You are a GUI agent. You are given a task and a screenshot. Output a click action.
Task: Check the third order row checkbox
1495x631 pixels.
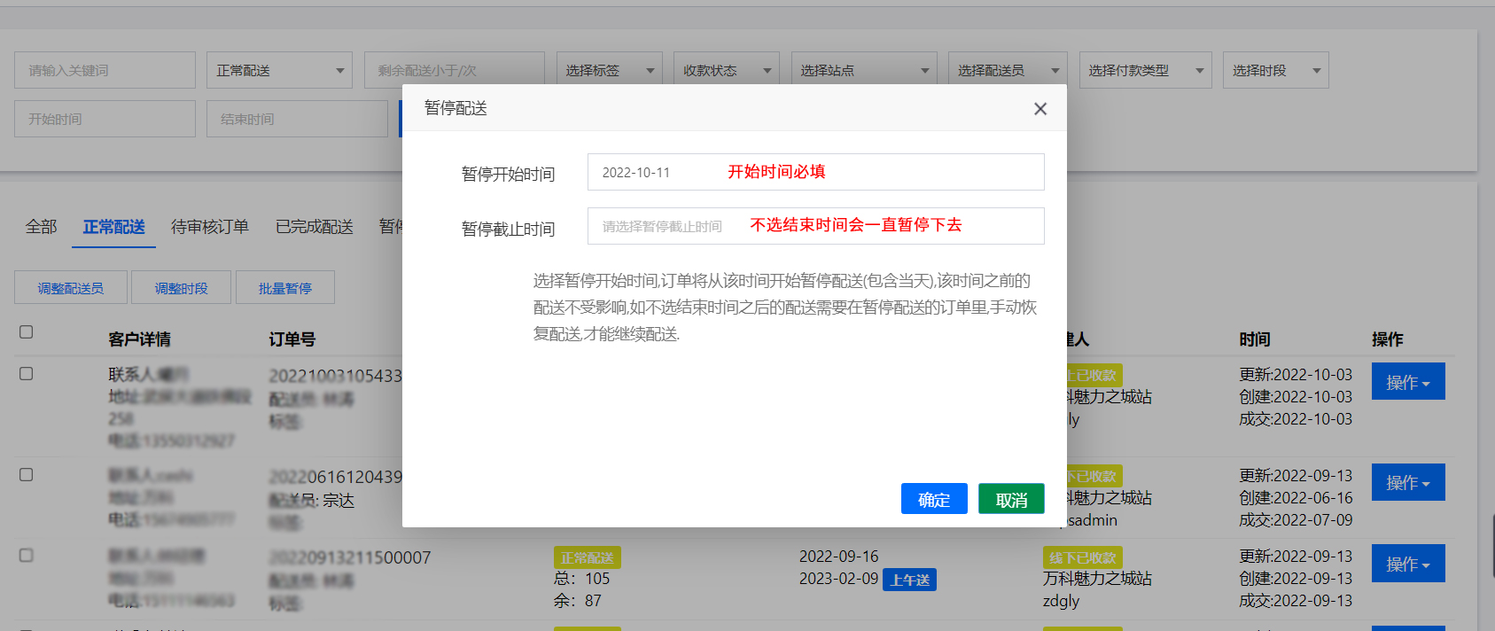27,556
